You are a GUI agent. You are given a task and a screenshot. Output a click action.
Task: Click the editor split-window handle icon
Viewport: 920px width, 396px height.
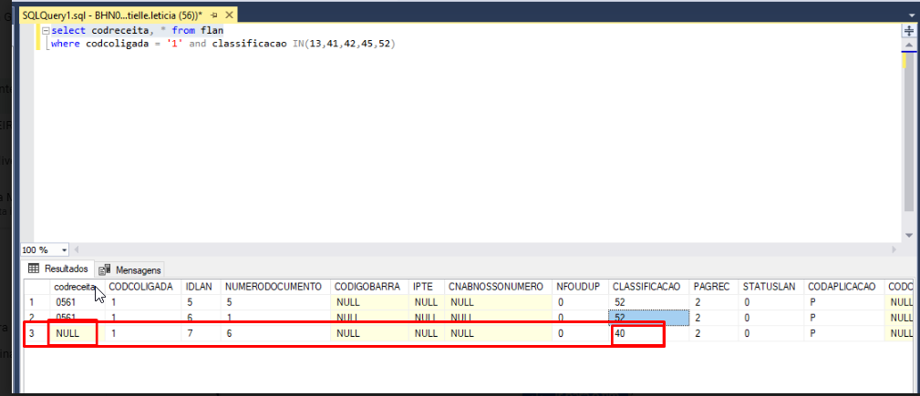click(908, 30)
